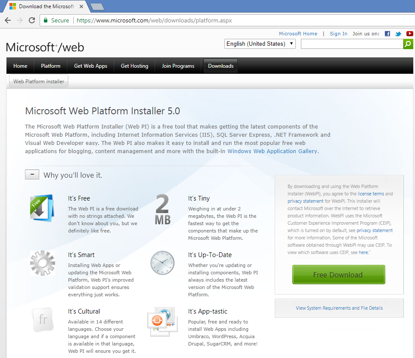Image resolution: width=415 pixels, height=358 pixels.
Task: Open the Home menu item
Action: pos(20,66)
